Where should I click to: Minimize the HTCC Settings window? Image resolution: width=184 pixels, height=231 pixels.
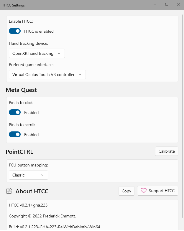click(x=155, y=4)
